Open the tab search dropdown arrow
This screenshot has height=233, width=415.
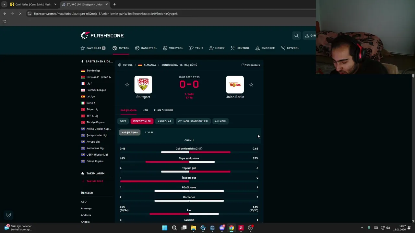(x=4, y=5)
